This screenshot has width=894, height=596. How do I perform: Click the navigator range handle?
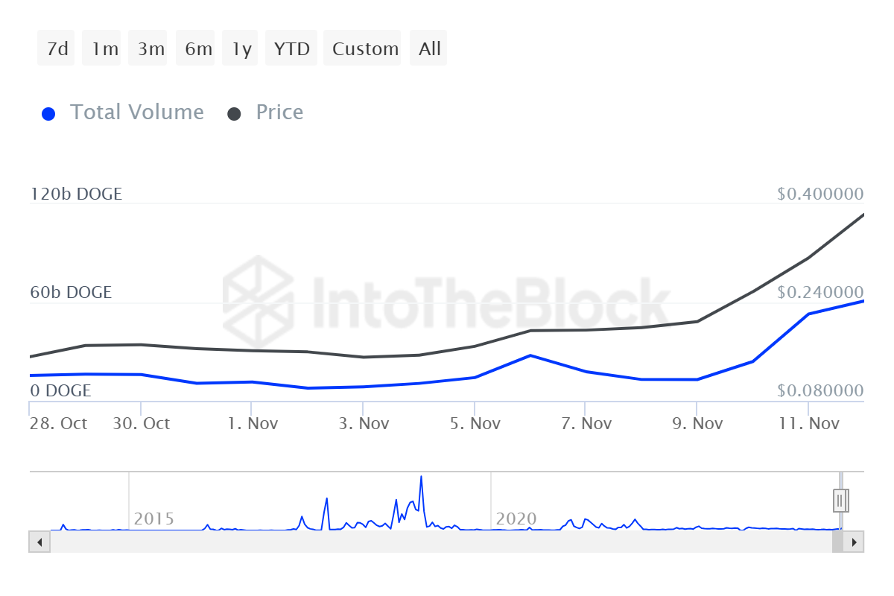840,500
